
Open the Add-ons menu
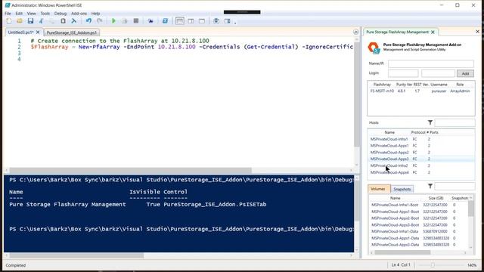pos(79,14)
